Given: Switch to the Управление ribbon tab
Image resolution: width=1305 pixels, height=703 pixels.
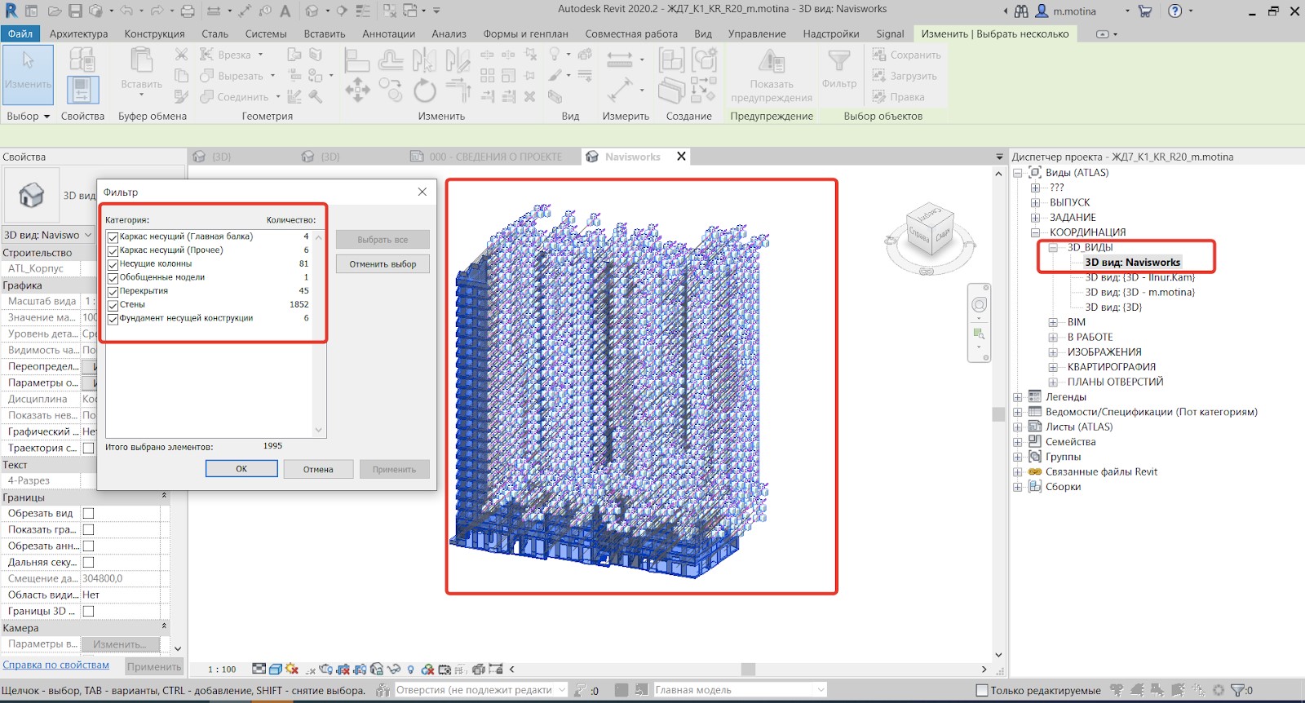Looking at the screenshot, I should pos(757,33).
